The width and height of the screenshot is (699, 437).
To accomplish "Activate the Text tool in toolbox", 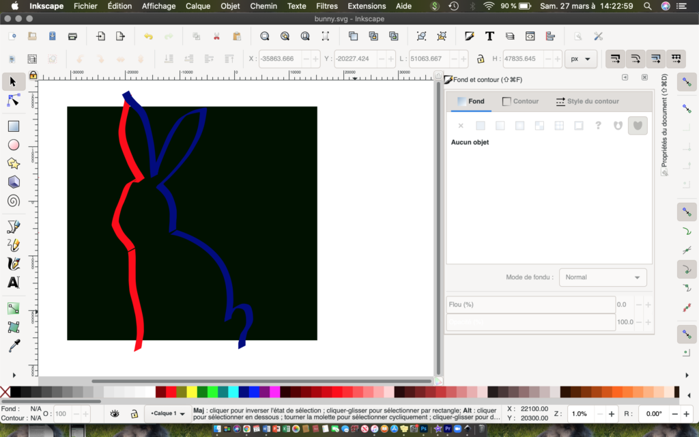I will point(13,282).
